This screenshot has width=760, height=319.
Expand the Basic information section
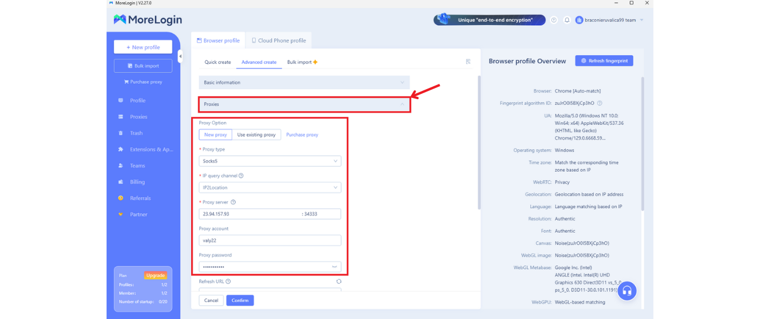click(x=304, y=83)
